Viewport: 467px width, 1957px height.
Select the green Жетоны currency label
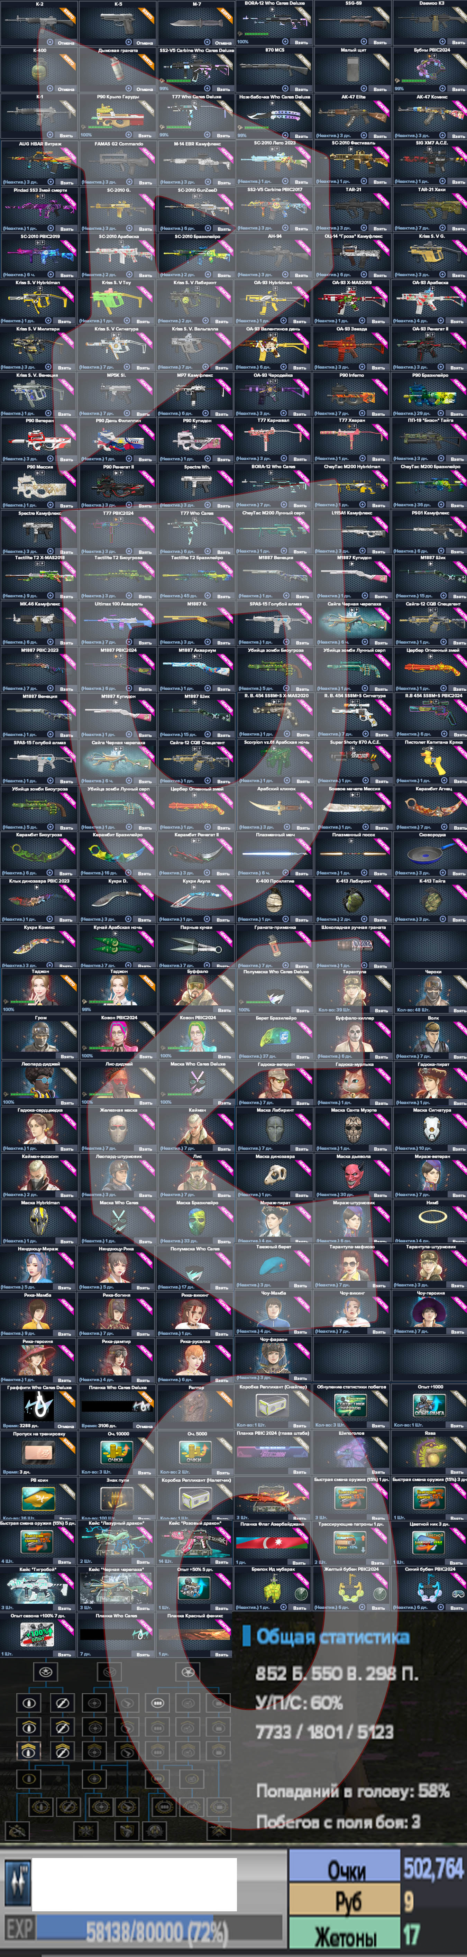point(345,1937)
